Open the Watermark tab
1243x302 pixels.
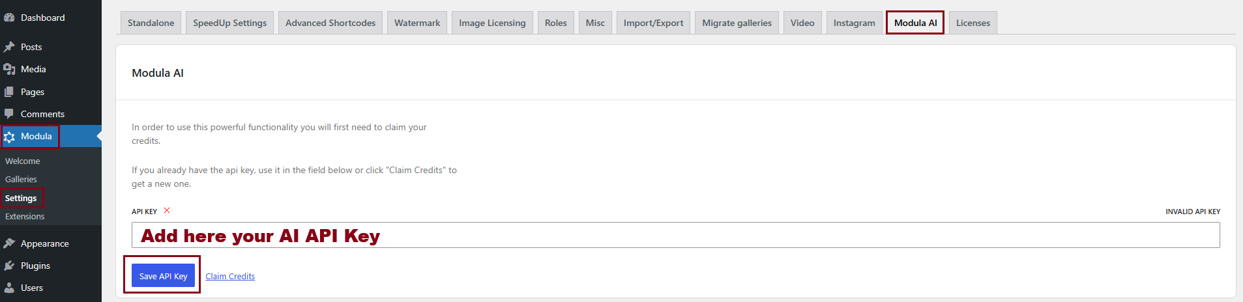[417, 23]
